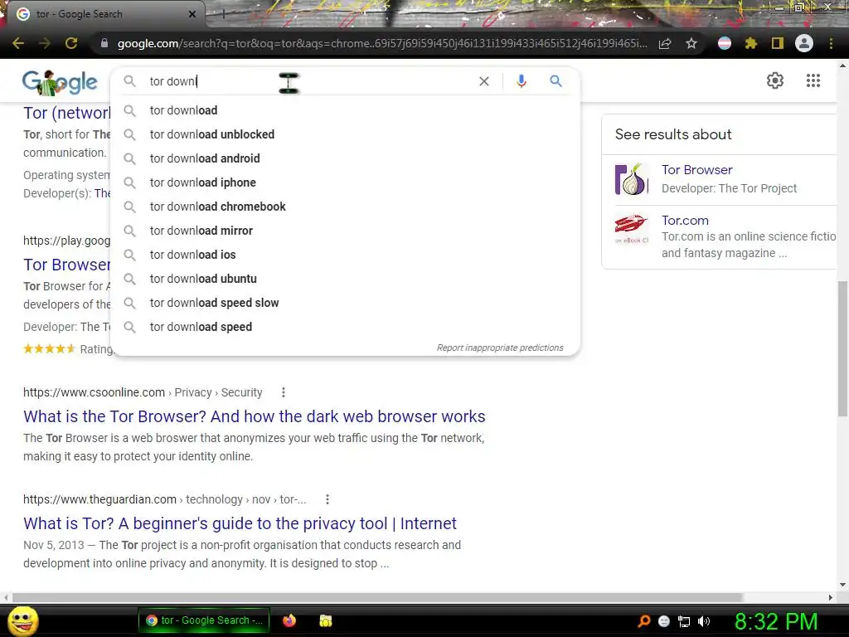
Task: Close the 'tor - Google Search' tab
Action: pos(192,15)
